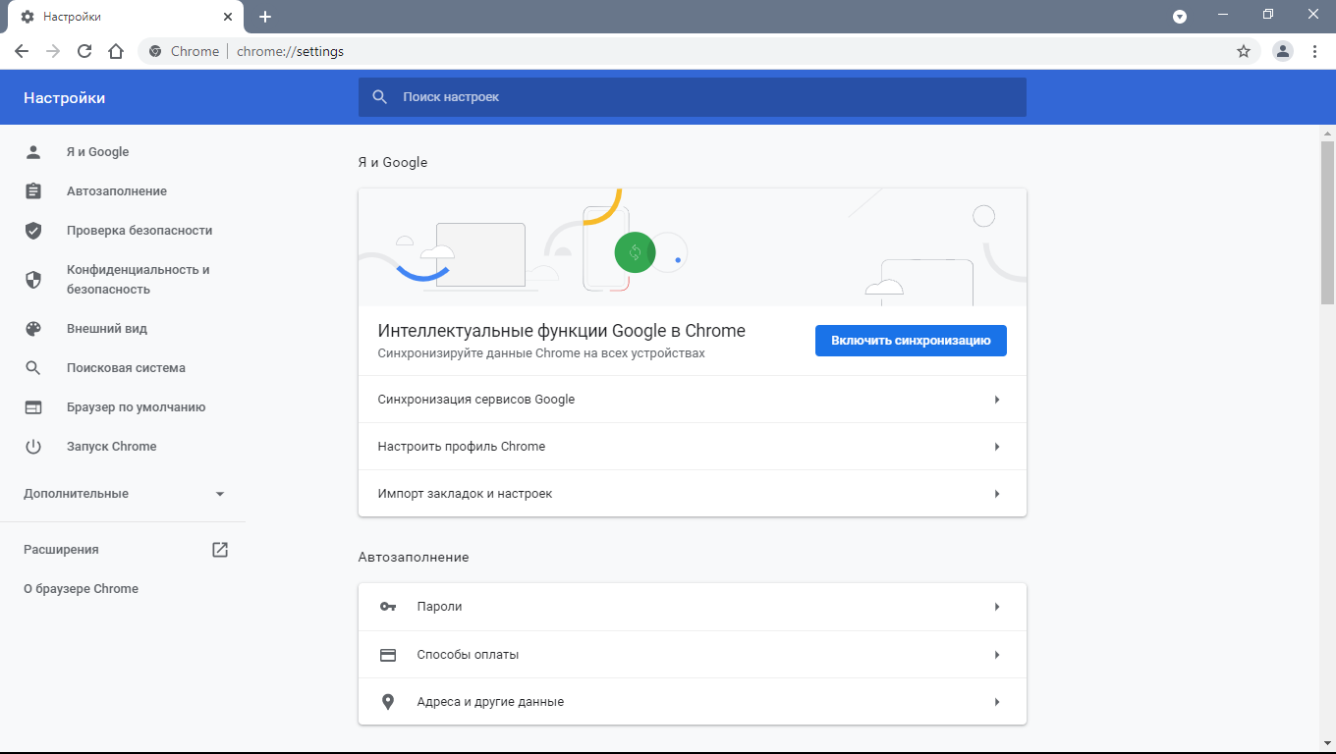This screenshot has width=1336, height=754.
Task: Open the Пароли settings row
Action: pos(693,607)
